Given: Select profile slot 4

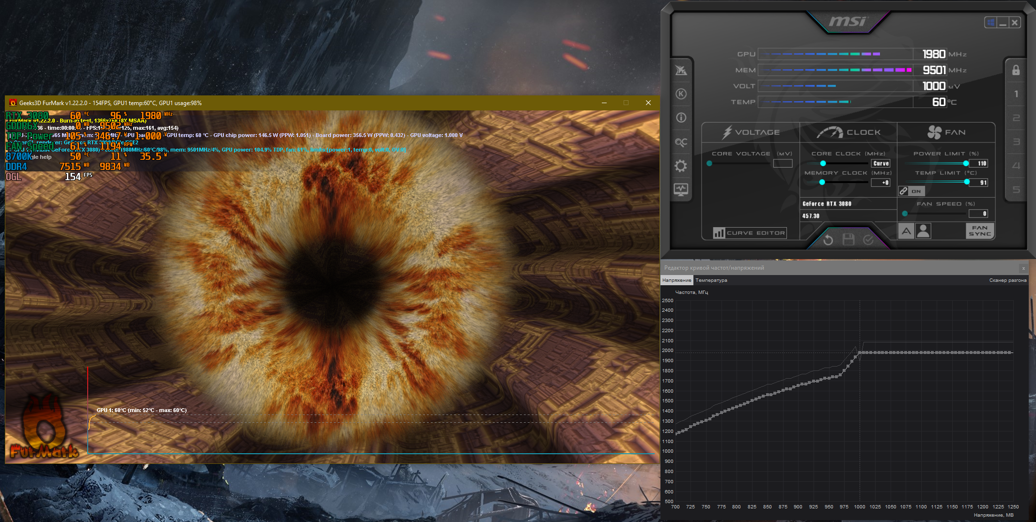Looking at the screenshot, I should [1016, 166].
